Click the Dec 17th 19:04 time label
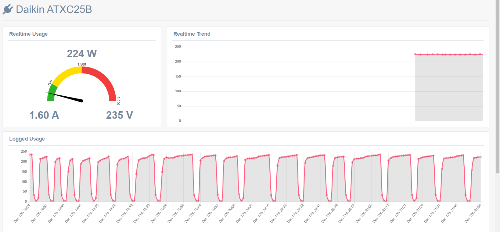 107,214
